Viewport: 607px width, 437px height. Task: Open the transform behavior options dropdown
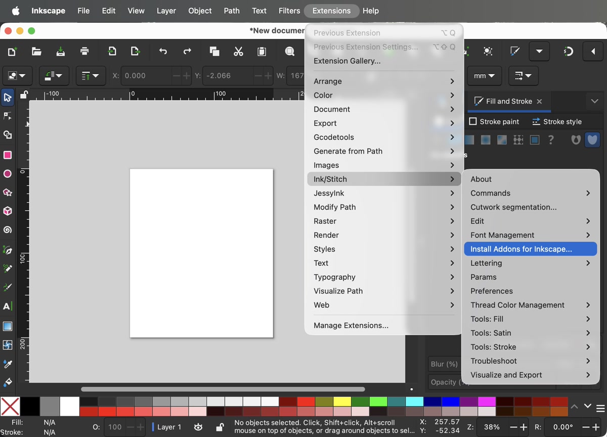tap(523, 76)
